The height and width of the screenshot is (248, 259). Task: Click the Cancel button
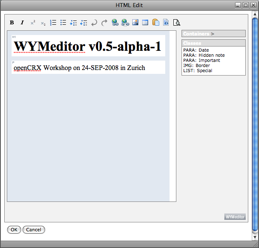pos(34,230)
